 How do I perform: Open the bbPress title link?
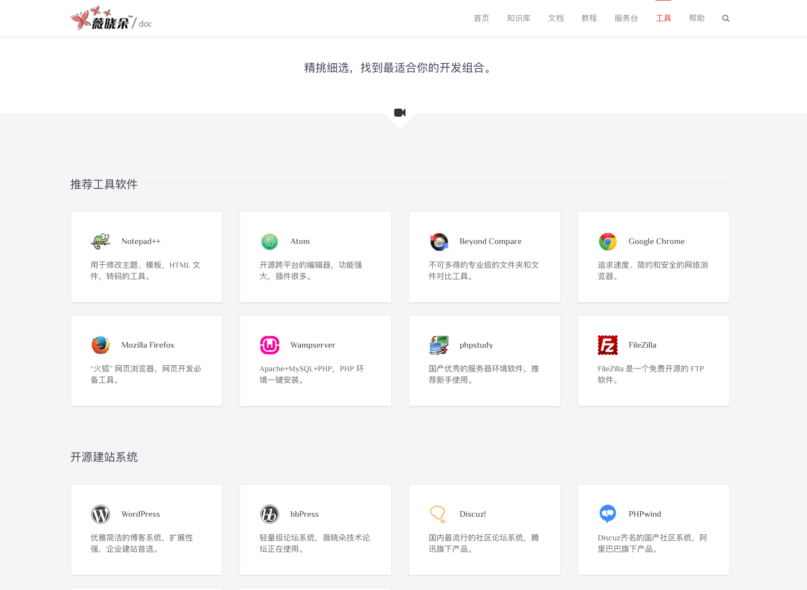[304, 514]
